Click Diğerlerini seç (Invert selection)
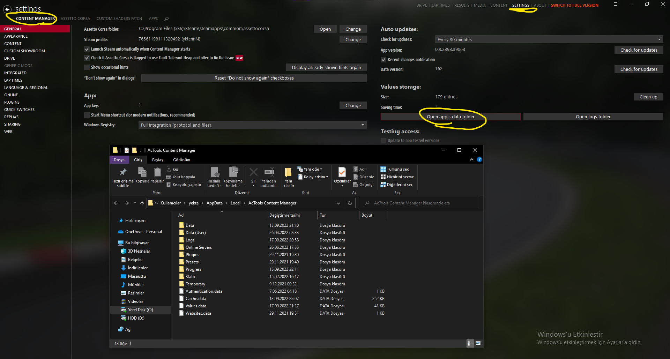 [396, 185]
